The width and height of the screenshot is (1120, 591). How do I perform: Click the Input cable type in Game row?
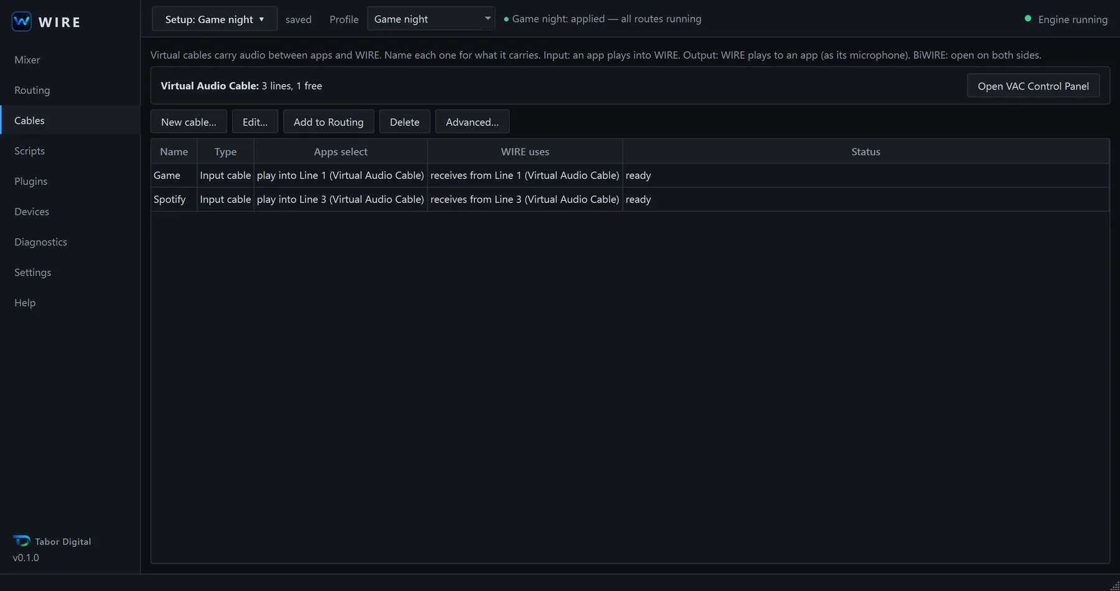(x=225, y=175)
